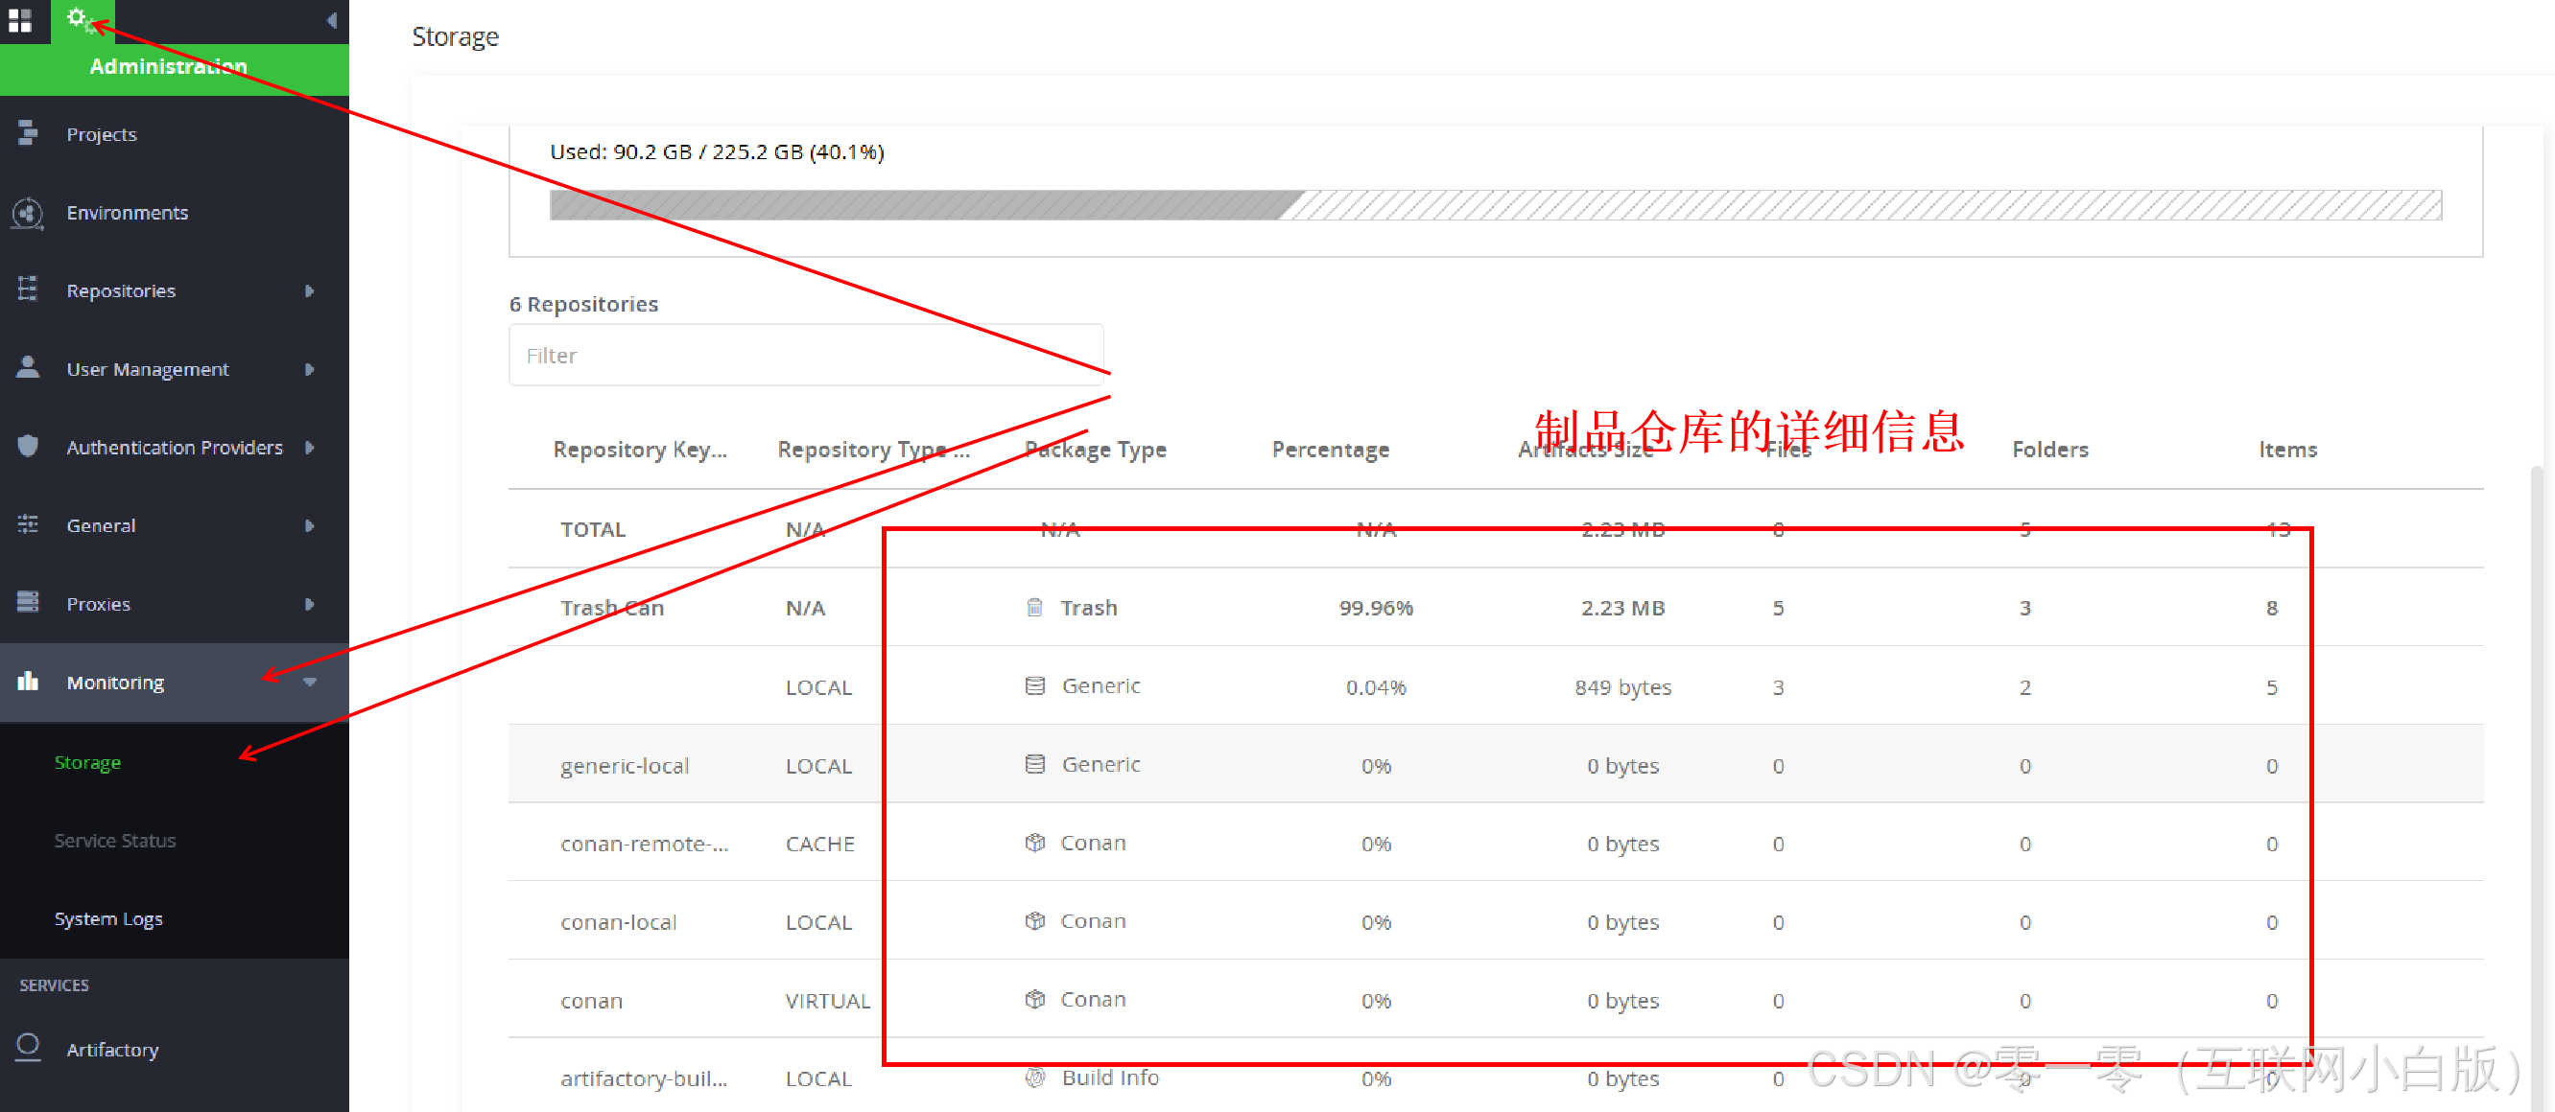Click the Artifactory service icon

28,1048
